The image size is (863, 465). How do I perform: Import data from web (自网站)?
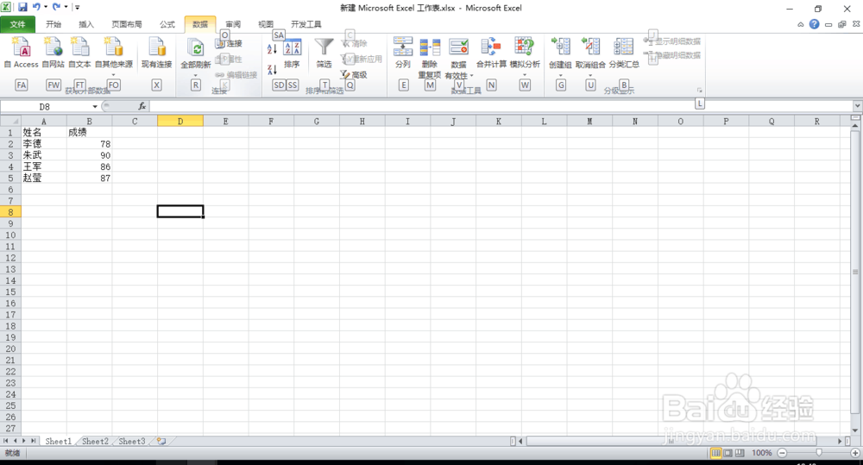(54, 53)
